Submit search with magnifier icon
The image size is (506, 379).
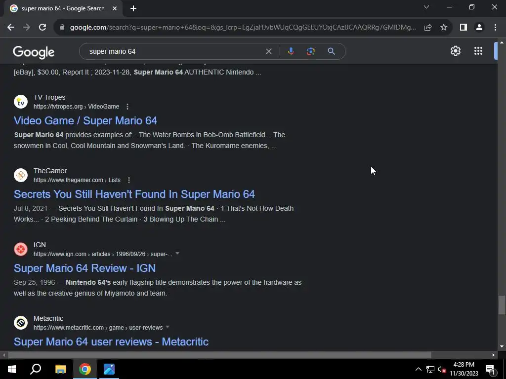pyautogui.click(x=331, y=51)
